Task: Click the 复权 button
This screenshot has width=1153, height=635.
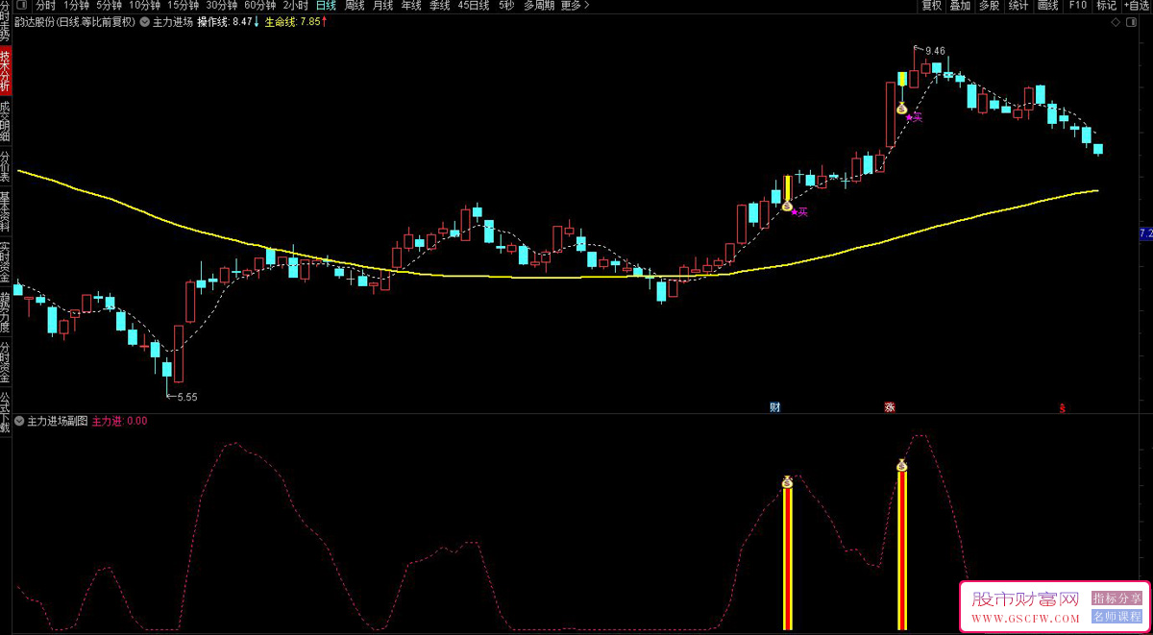Action: (931, 5)
